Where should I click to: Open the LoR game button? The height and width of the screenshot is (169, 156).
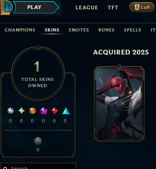click(142, 7)
